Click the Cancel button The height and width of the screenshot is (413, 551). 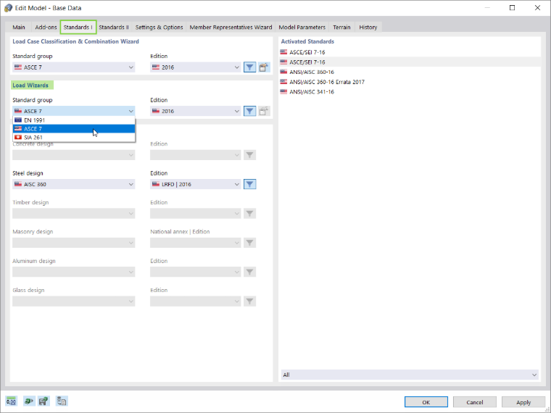(x=474, y=402)
